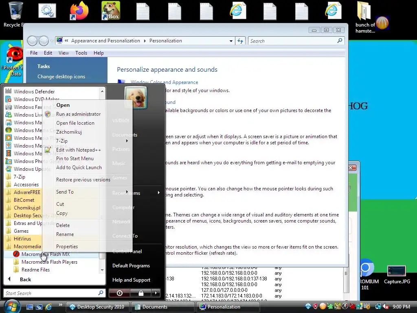The width and height of the screenshot is (417, 313).
Task: Click the Start menu lock button
Action: coord(140,293)
